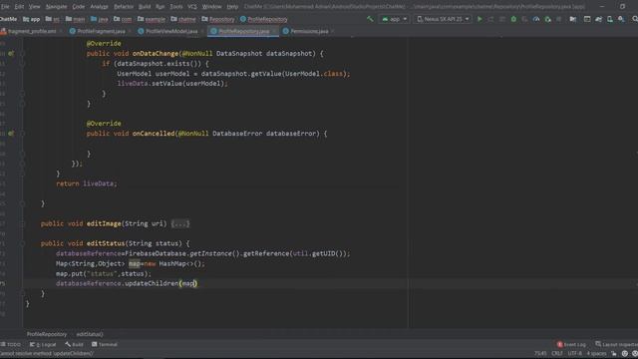Open the TODO tool window
The width and height of the screenshot is (638, 359).
pos(11,344)
